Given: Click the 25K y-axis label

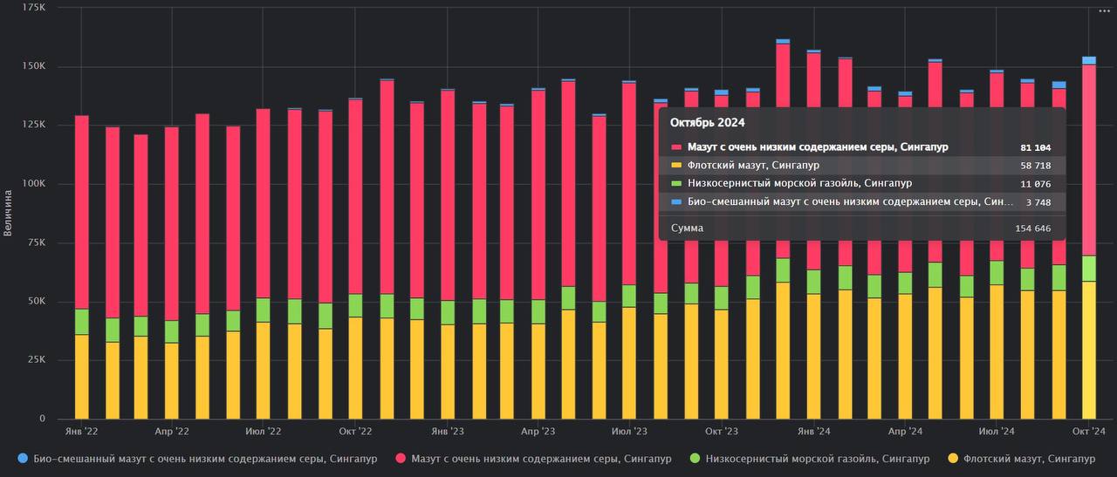Looking at the screenshot, I should point(36,360).
